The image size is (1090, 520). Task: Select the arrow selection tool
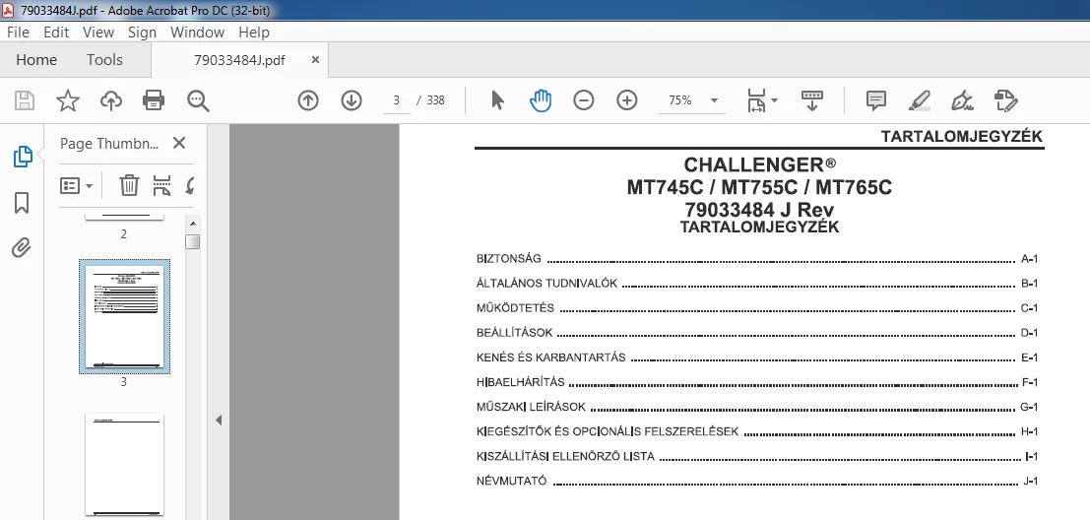point(497,100)
